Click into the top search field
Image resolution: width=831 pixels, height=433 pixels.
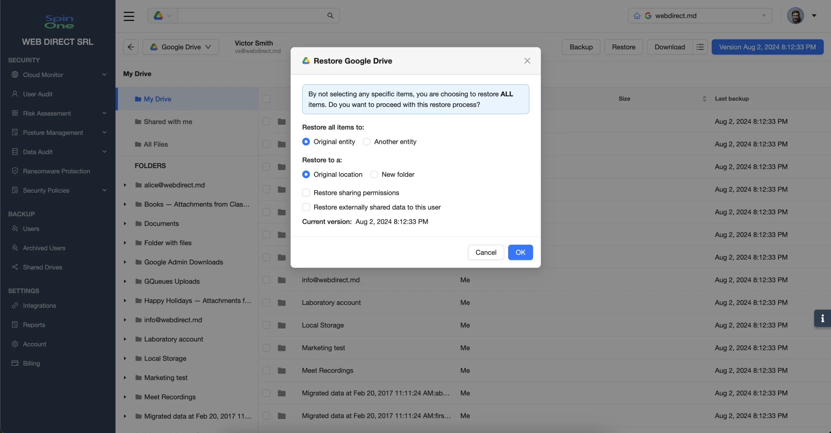(x=252, y=16)
